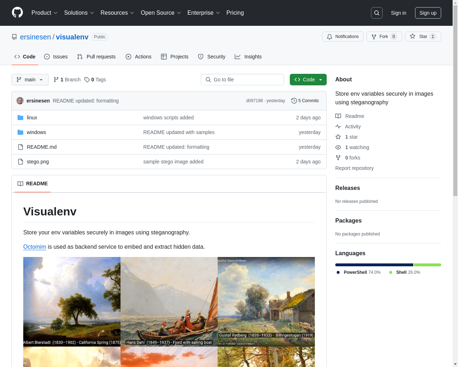
Task: Open the main branch selector dropdown
Action: coord(30,80)
